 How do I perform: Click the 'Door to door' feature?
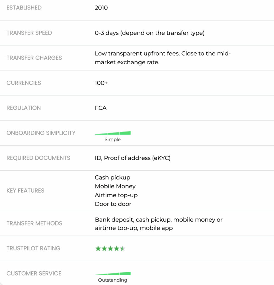point(113,204)
